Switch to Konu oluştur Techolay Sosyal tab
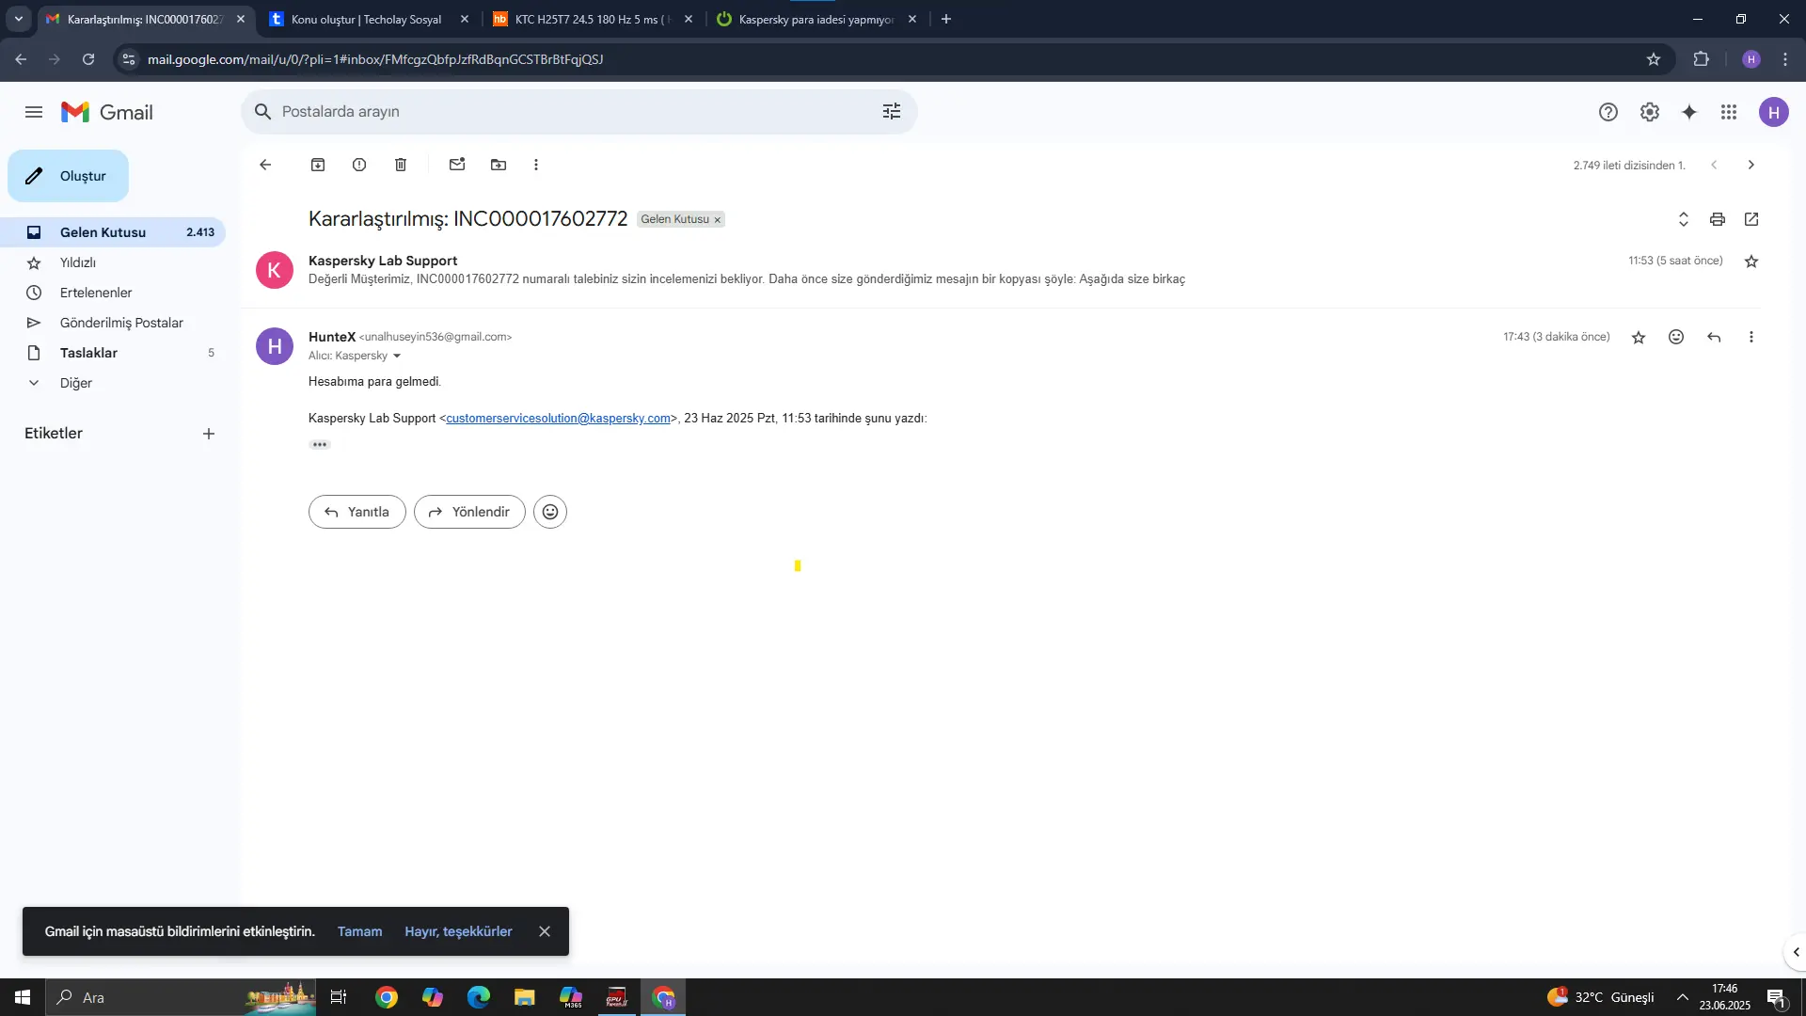This screenshot has height=1016, width=1806. [368, 19]
